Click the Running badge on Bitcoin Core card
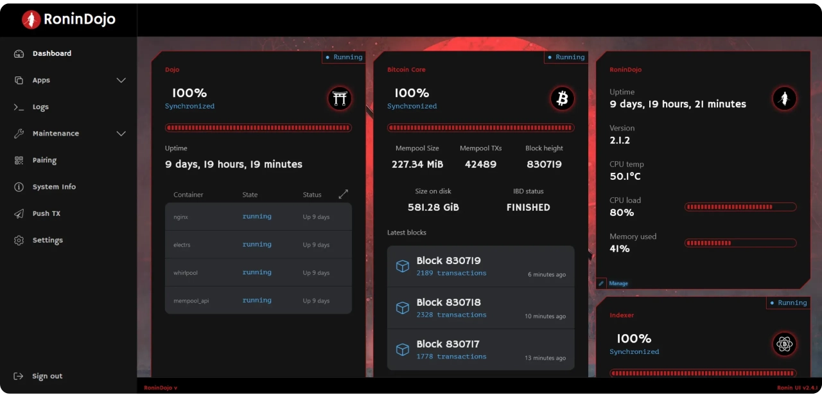 click(566, 57)
